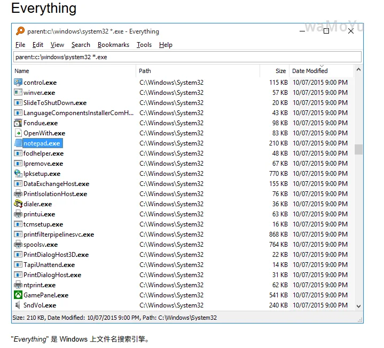Click the date modified cell of ntprint.exe
This screenshot has width=384, height=348.
(x=320, y=285)
